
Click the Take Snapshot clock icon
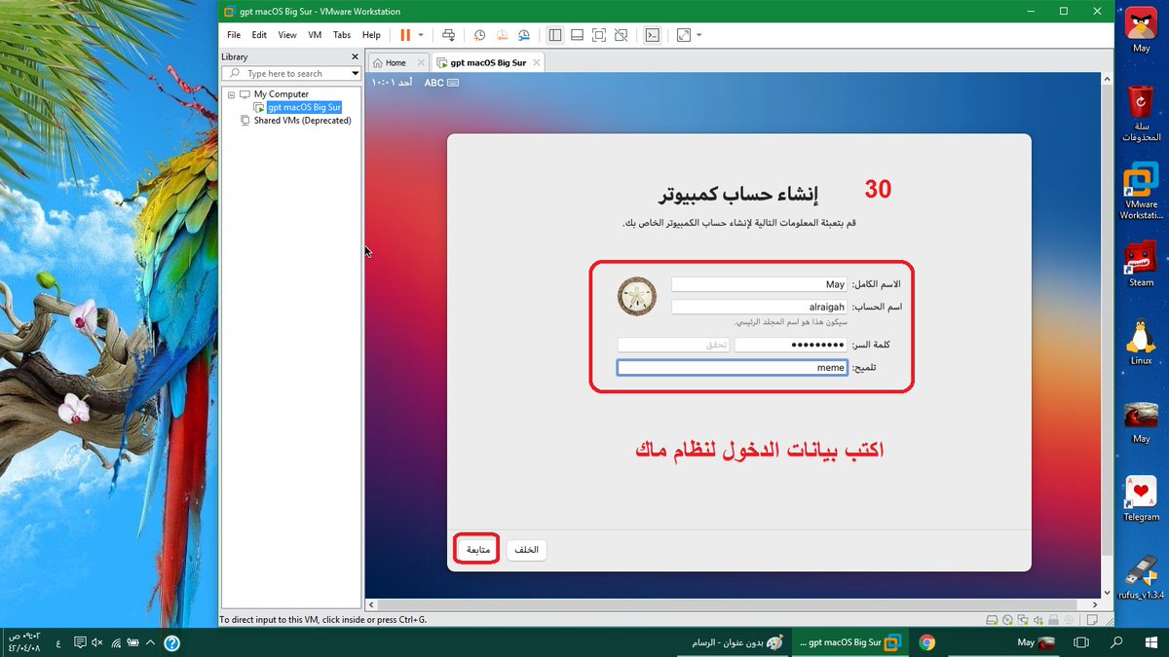point(480,35)
